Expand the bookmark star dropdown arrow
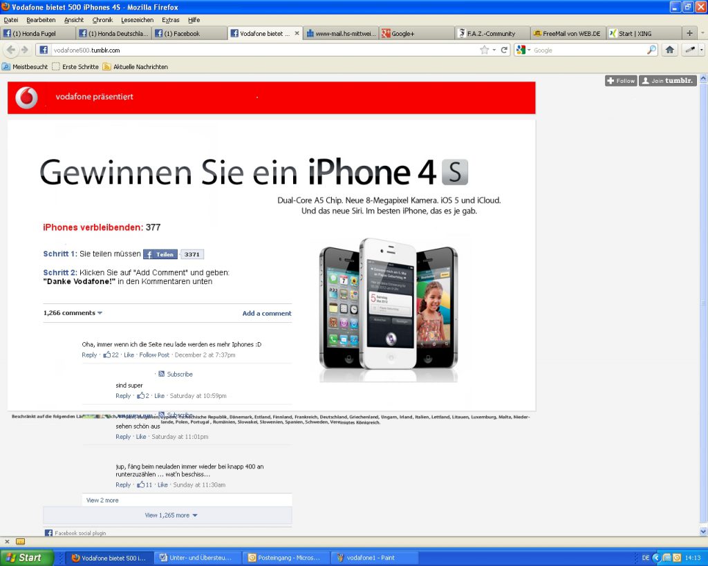The image size is (708, 566). pyautogui.click(x=494, y=50)
